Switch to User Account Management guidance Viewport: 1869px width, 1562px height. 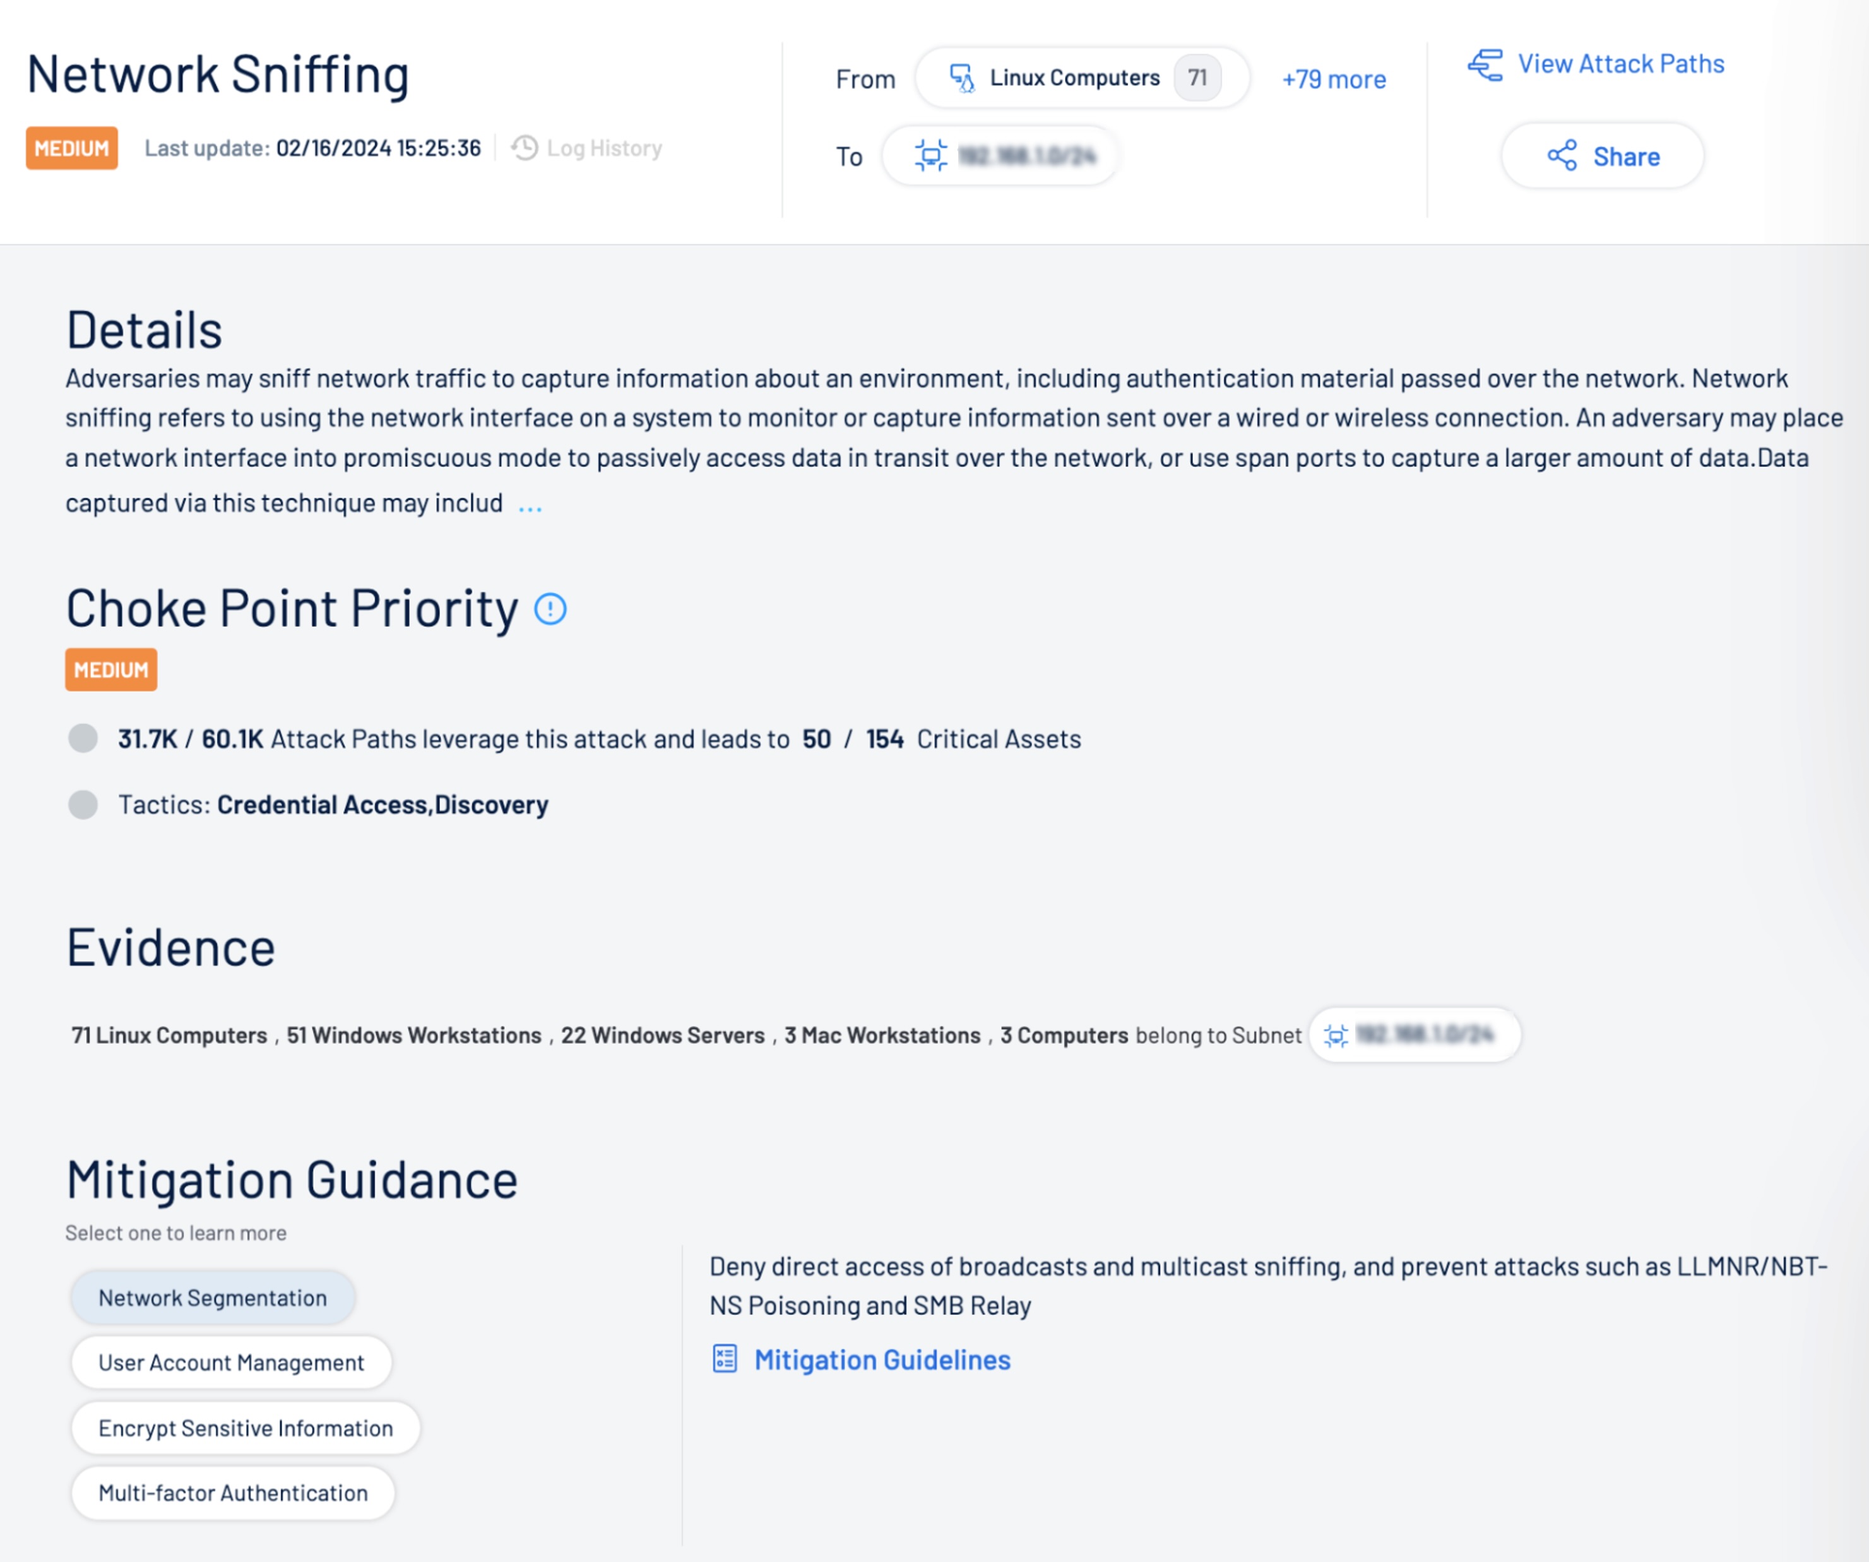pos(230,1362)
